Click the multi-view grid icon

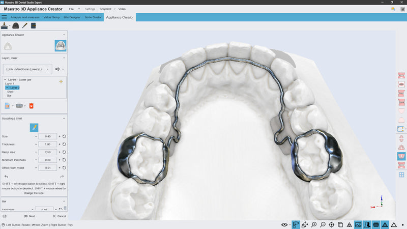coord(401,175)
